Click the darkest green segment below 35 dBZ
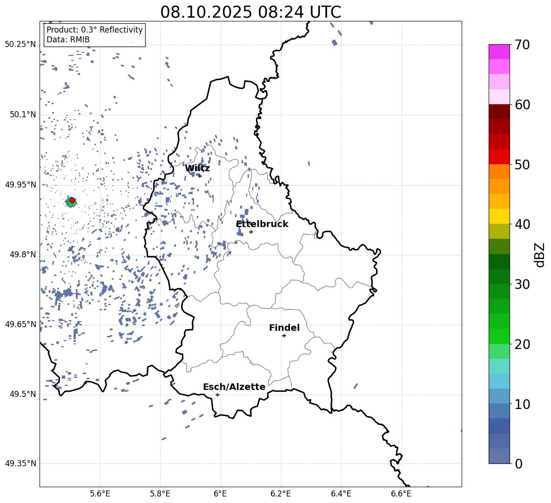551x503 pixels. point(499,262)
